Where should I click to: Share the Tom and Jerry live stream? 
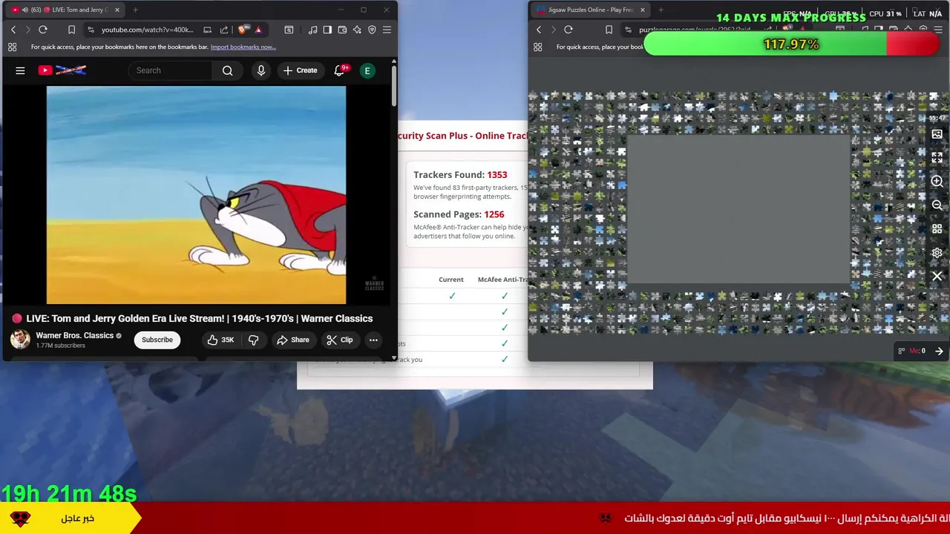point(292,340)
